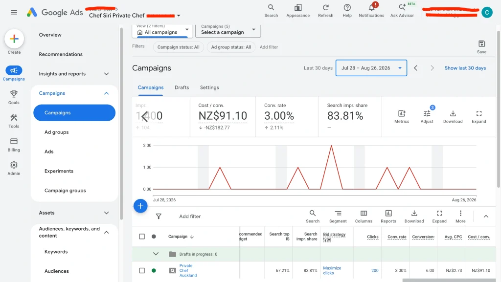Click the table filter funnel icon

pyautogui.click(x=159, y=217)
